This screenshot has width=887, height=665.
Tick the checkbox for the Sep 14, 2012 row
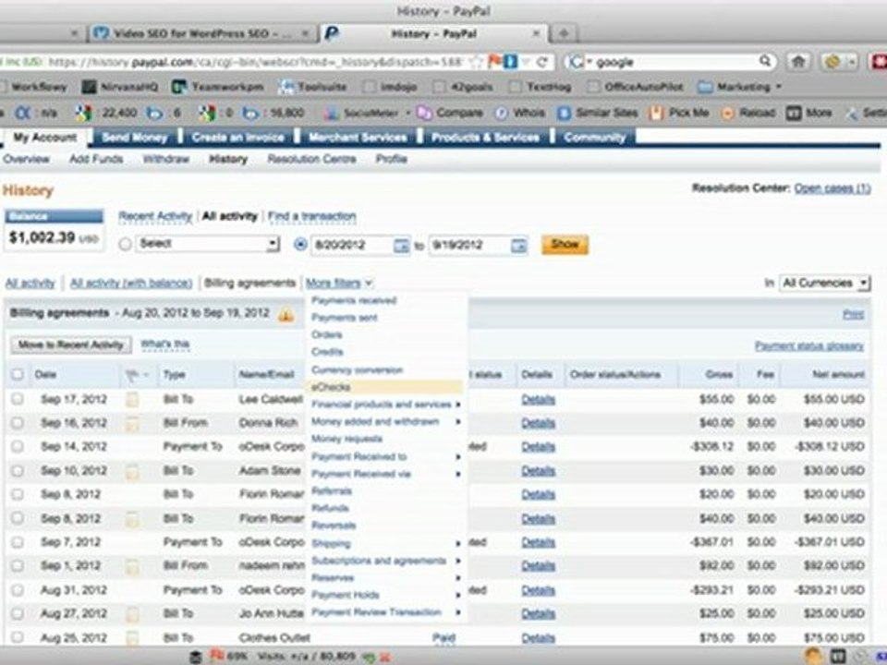coord(18,446)
